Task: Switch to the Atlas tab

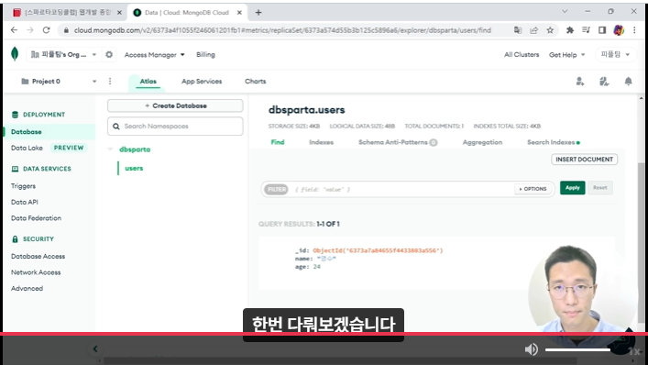Action: [148, 82]
